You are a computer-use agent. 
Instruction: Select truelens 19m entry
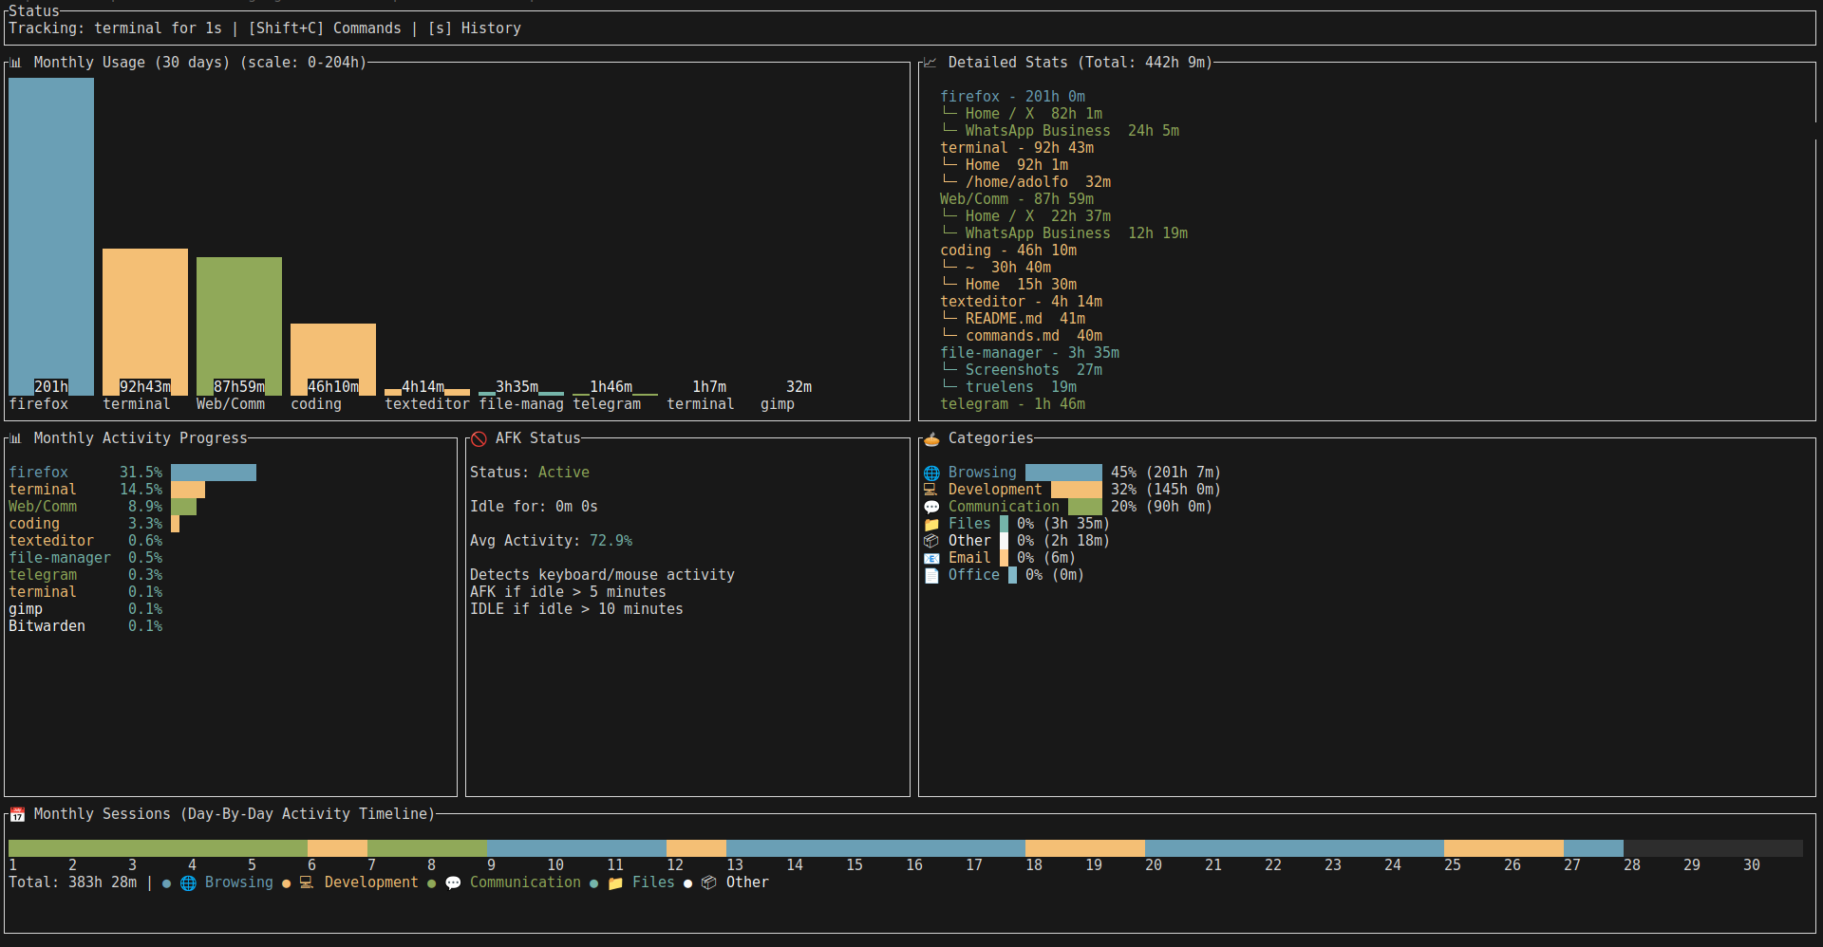1021,387
